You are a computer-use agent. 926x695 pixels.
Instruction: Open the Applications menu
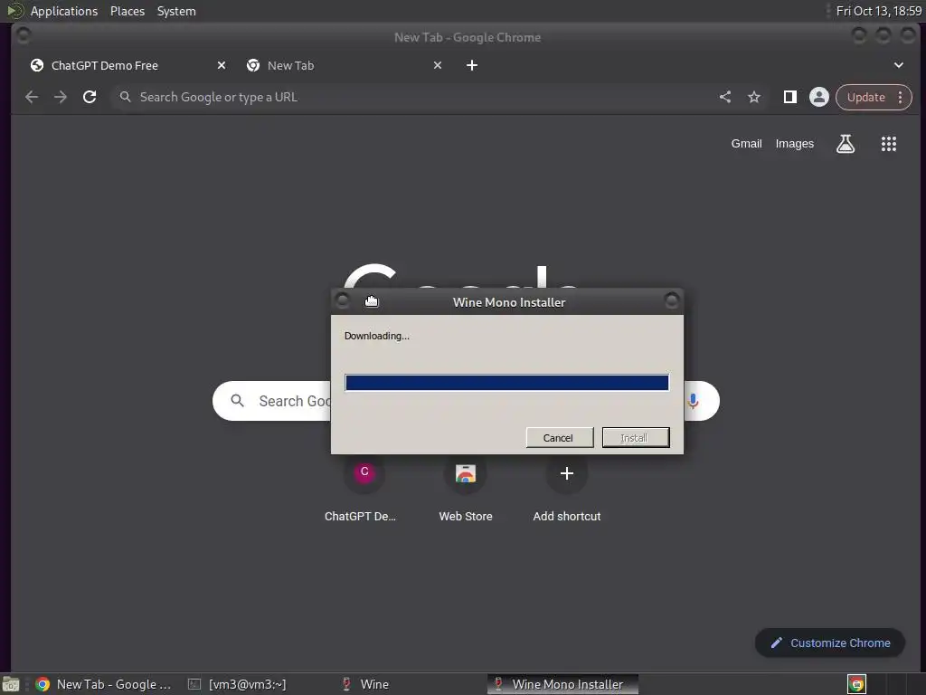(x=64, y=11)
